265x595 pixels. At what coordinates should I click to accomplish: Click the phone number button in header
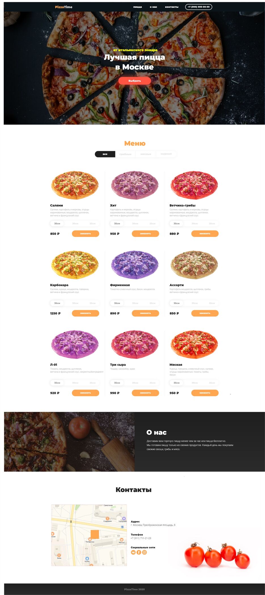click(x=199, y=7)
